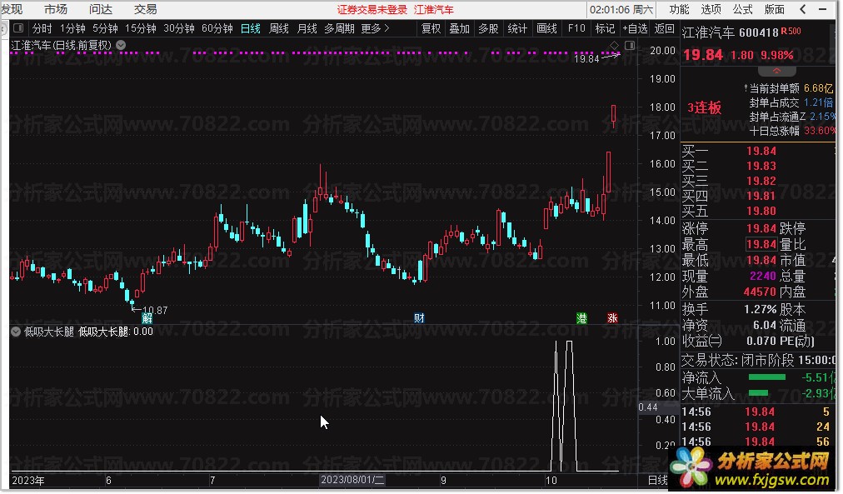This screenshot has height=494, width=843.
Task: Switch to the 分时 chart period
Action: [42, 28]
